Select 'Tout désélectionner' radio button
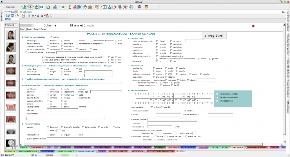 216,101
